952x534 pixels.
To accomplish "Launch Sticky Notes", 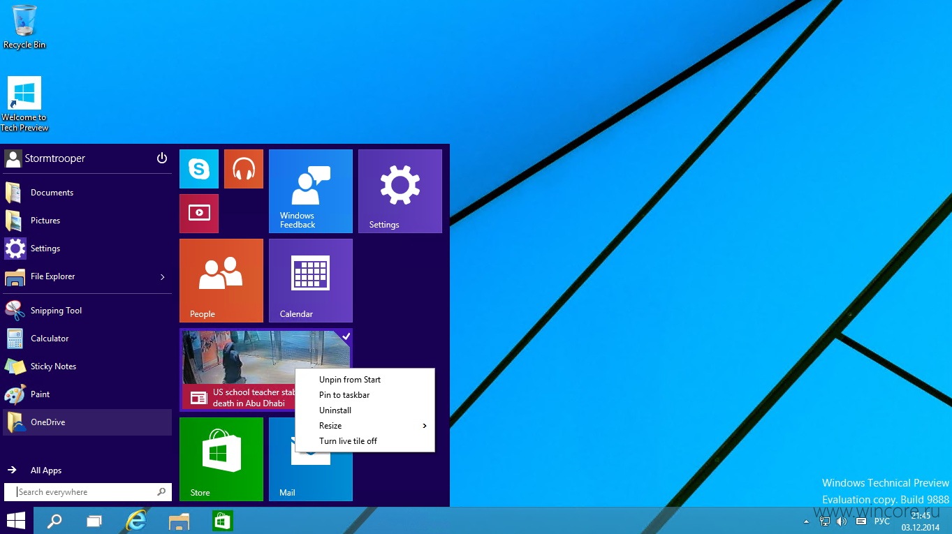I will point(87,366).
